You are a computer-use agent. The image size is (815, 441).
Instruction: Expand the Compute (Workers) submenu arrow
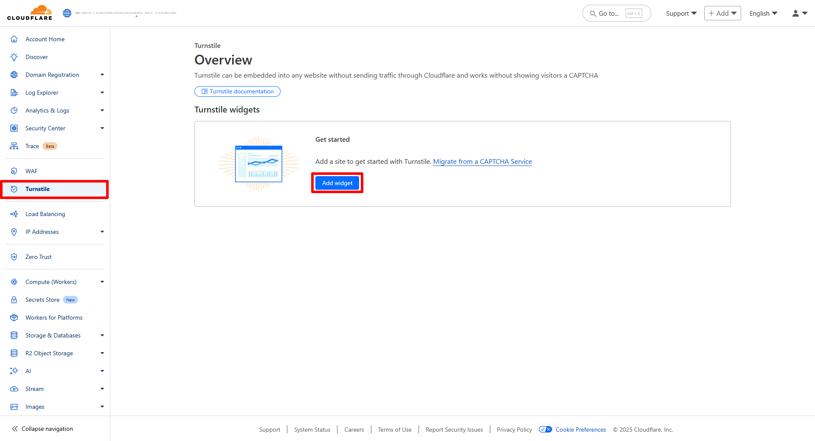(102, 282)
